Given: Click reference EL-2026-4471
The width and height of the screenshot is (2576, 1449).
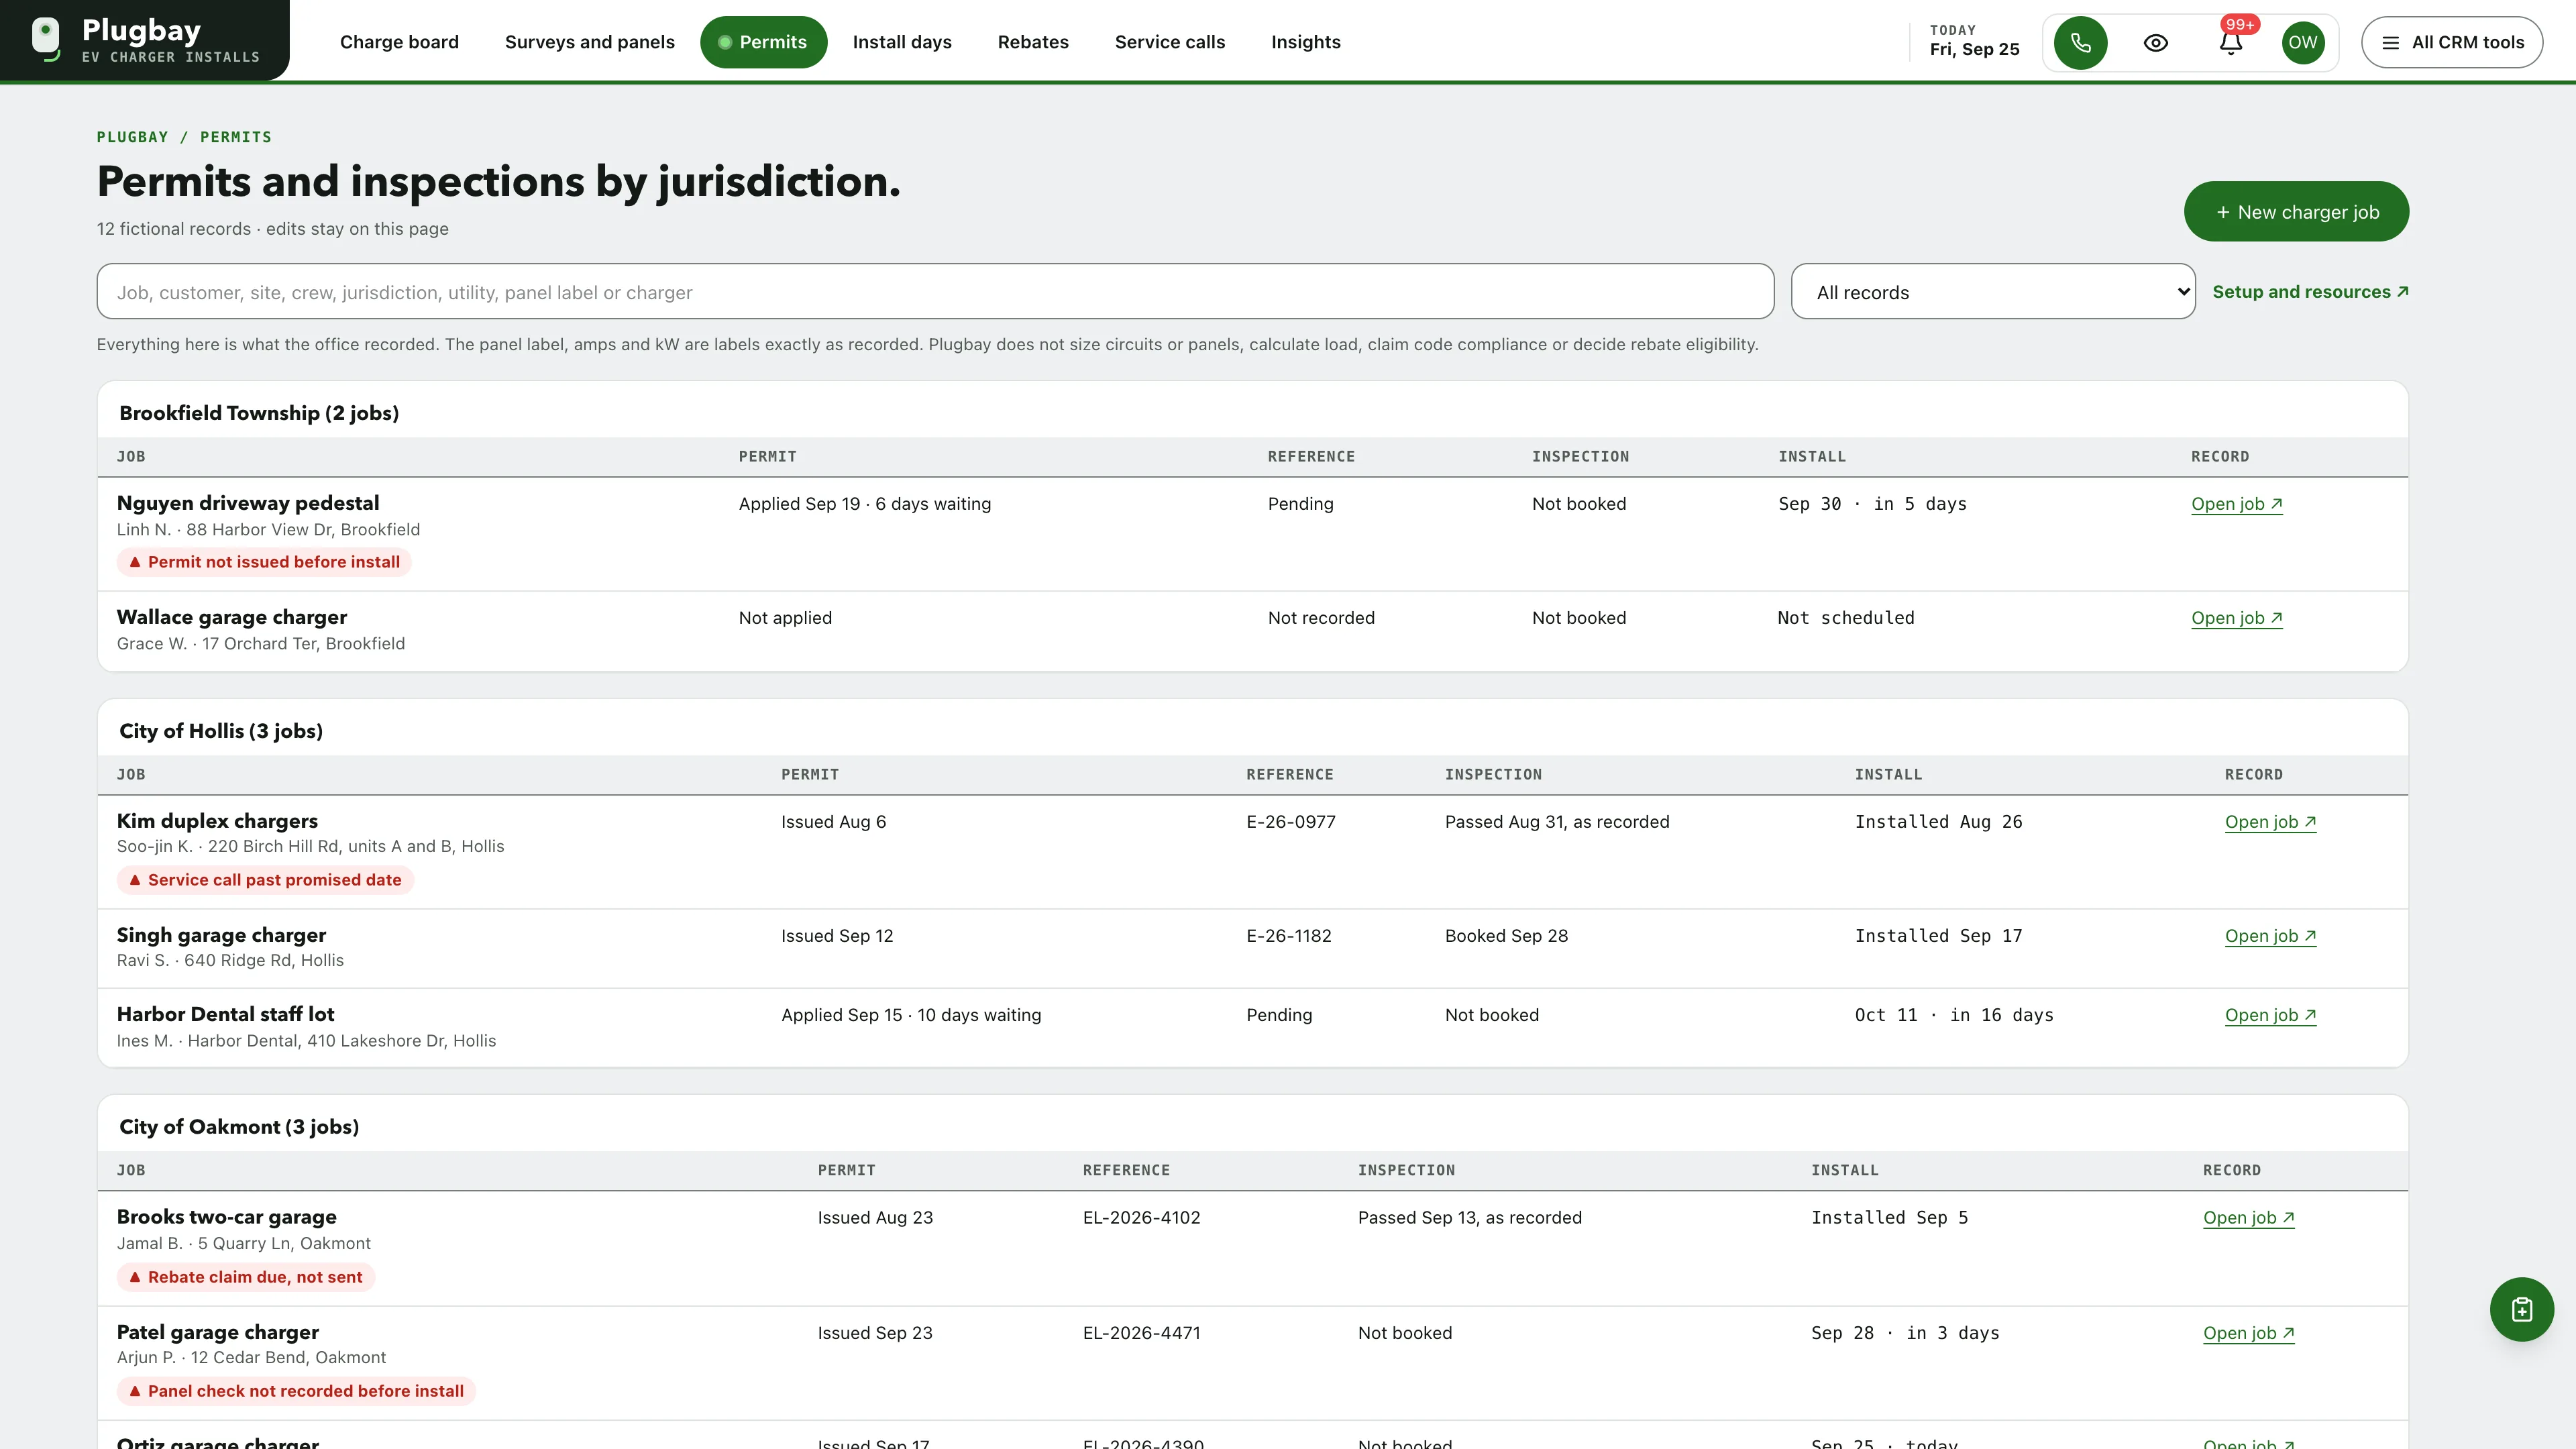Looking at the screenshot, I should 1141,1333.
